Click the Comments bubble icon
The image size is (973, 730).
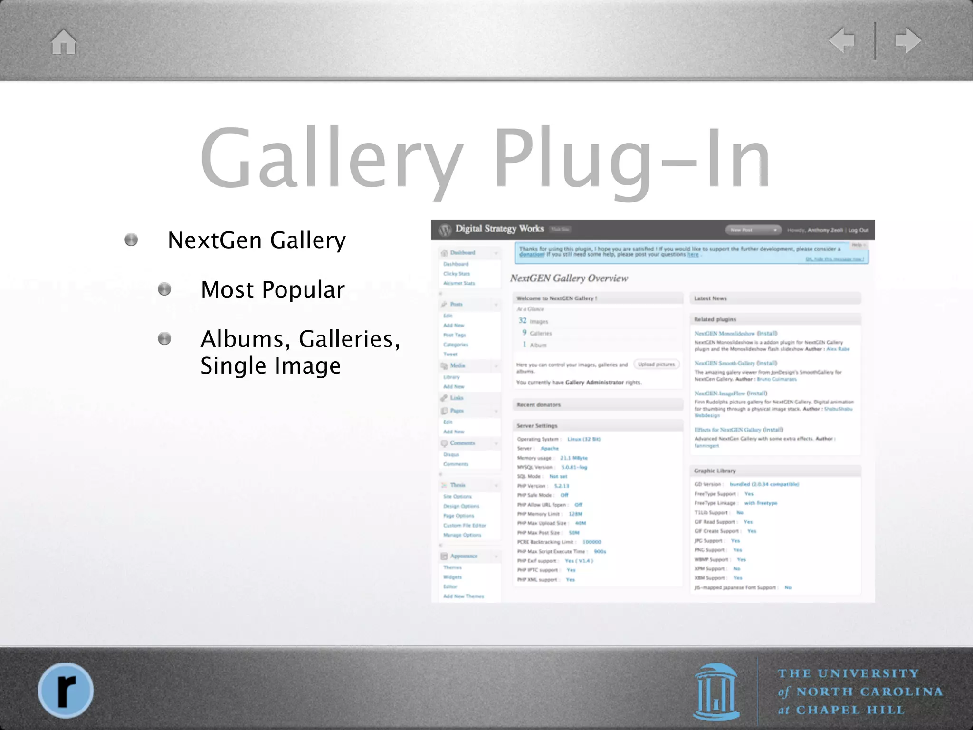pyautogui.click(x=444, y=443)
